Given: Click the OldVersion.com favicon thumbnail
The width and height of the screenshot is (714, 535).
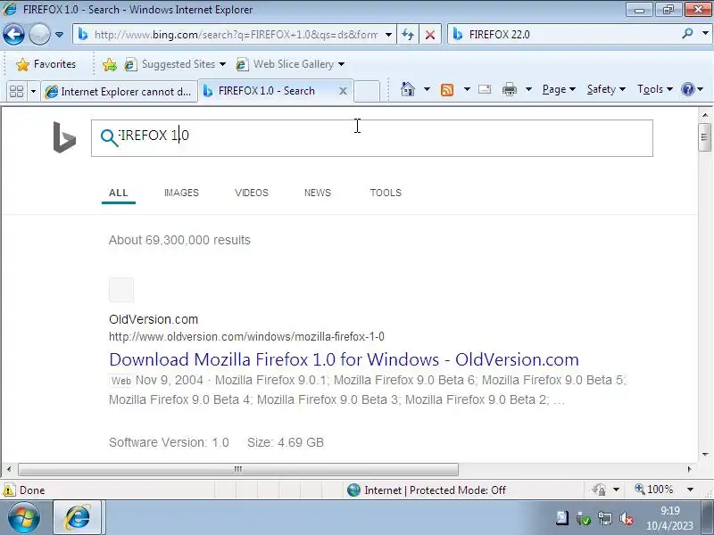Looking at the screenshot, I should 121,289.
